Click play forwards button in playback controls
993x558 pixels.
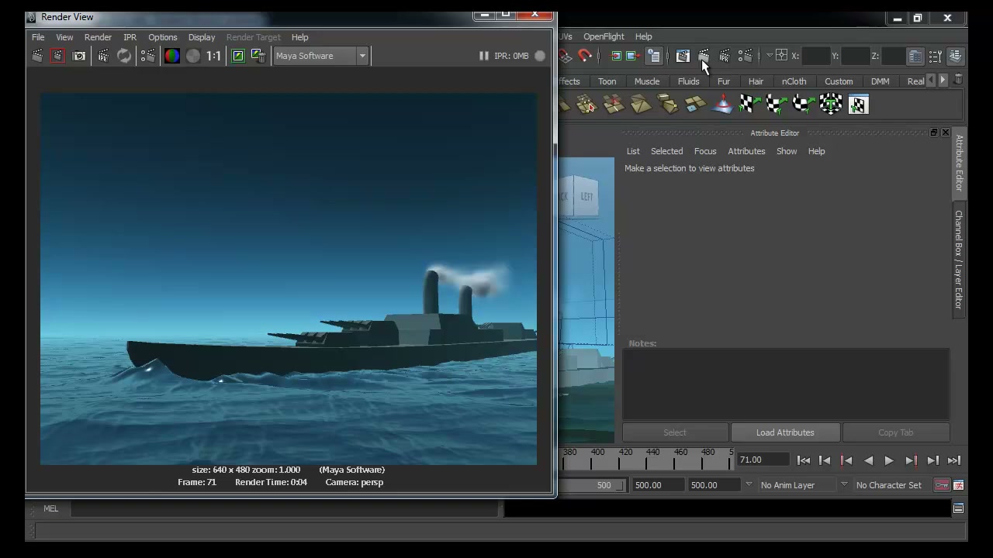point(889,460)
